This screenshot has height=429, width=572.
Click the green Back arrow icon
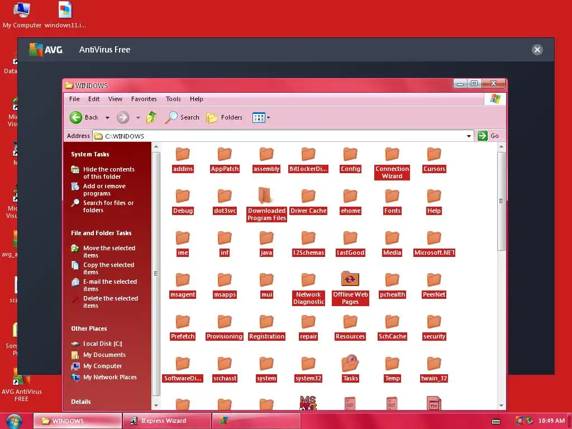(x=76, y=117)
